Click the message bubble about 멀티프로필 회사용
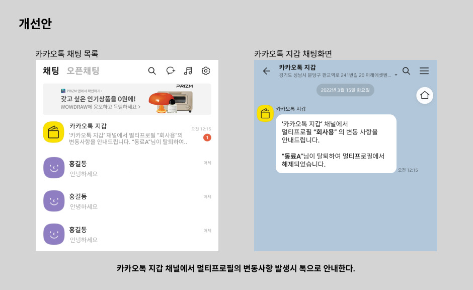 tap(336, 144)
